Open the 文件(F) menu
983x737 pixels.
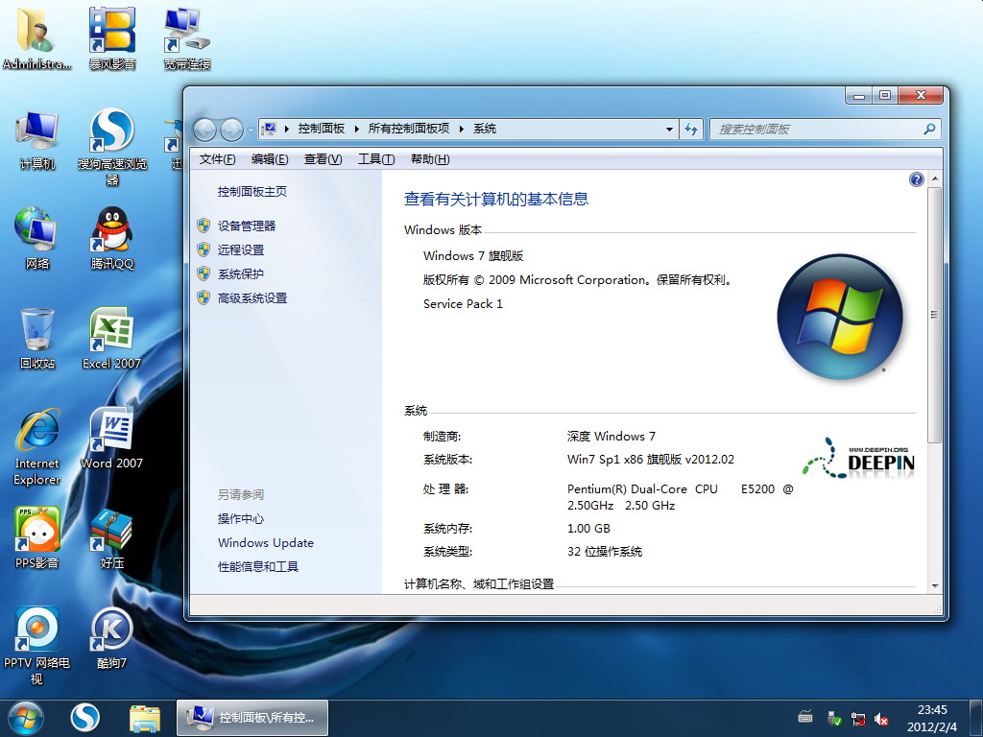click(x=217, y=159)
